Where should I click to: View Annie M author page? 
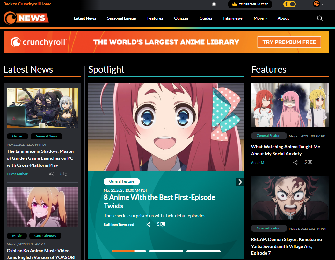258,163
